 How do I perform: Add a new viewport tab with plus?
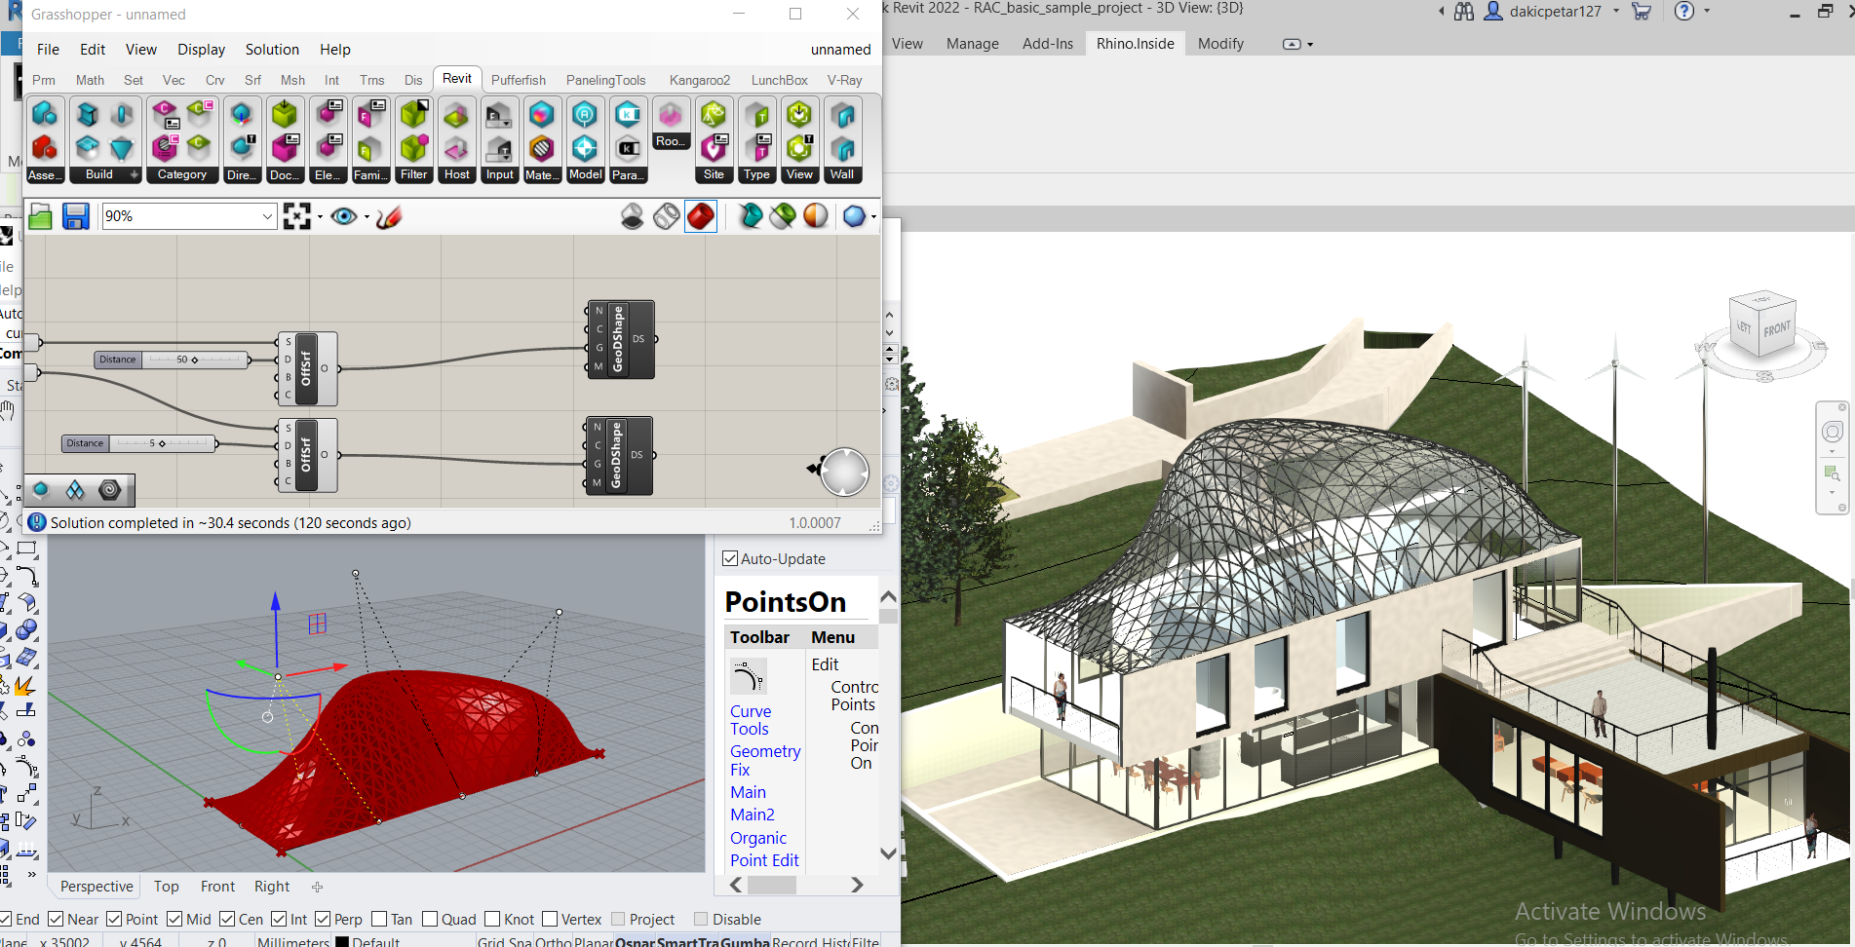tap(317, 887)
